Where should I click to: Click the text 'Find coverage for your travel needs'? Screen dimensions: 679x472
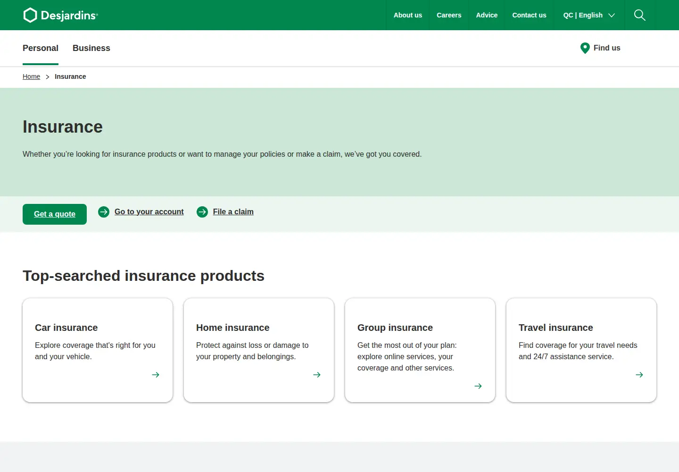tap(578, 346)
